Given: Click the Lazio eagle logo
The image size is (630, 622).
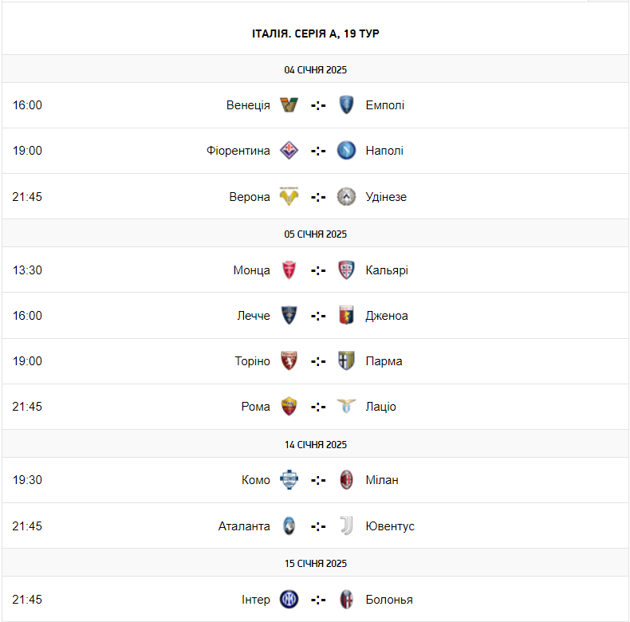Looking at the screenshot, I should (x=346, y=407).
